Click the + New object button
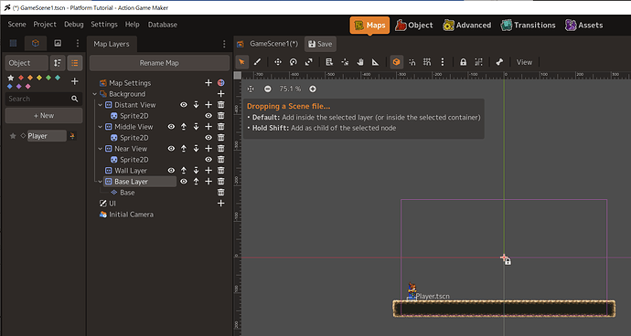This screenshot has width=631, height=336. [44, 115]
